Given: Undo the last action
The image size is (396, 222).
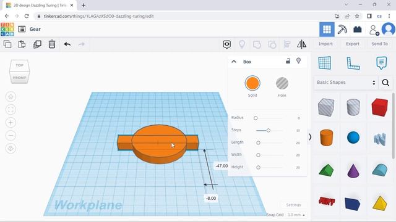Looking at the screenshot, I should coord(67,44).
